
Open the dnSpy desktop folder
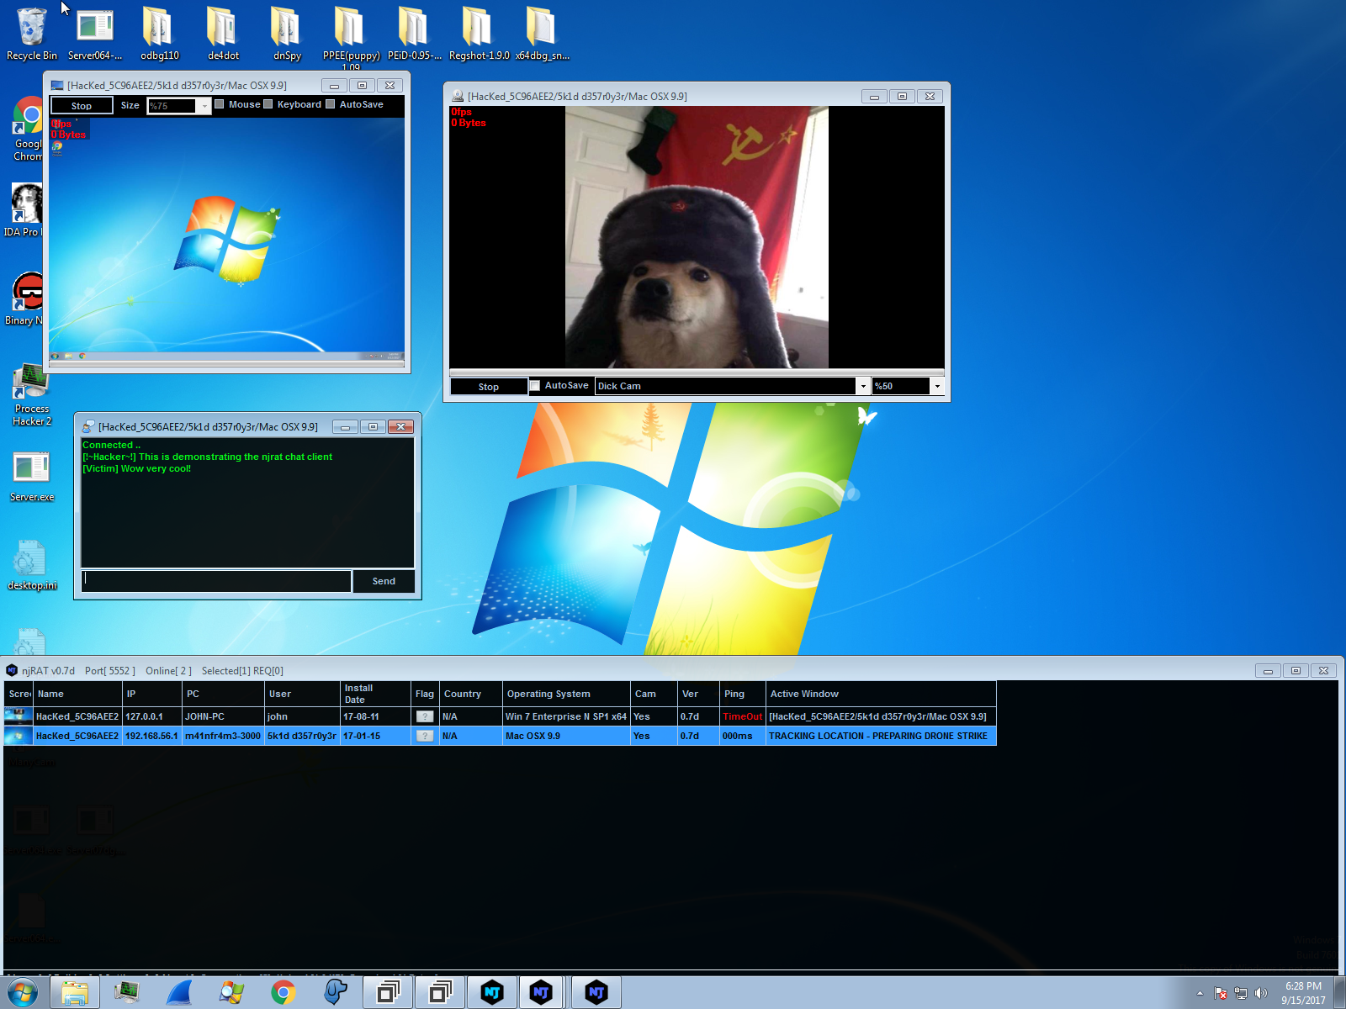click(x=287, y=34)
